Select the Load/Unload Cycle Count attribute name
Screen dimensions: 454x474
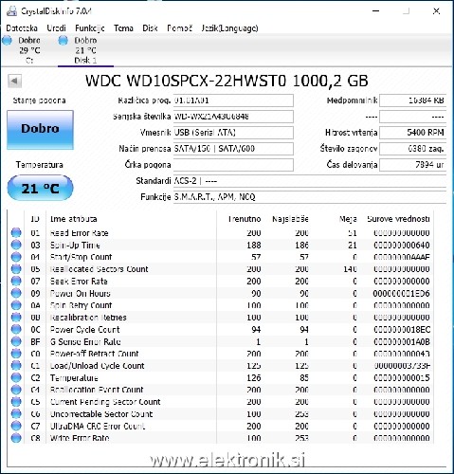(x=97, y=366)
